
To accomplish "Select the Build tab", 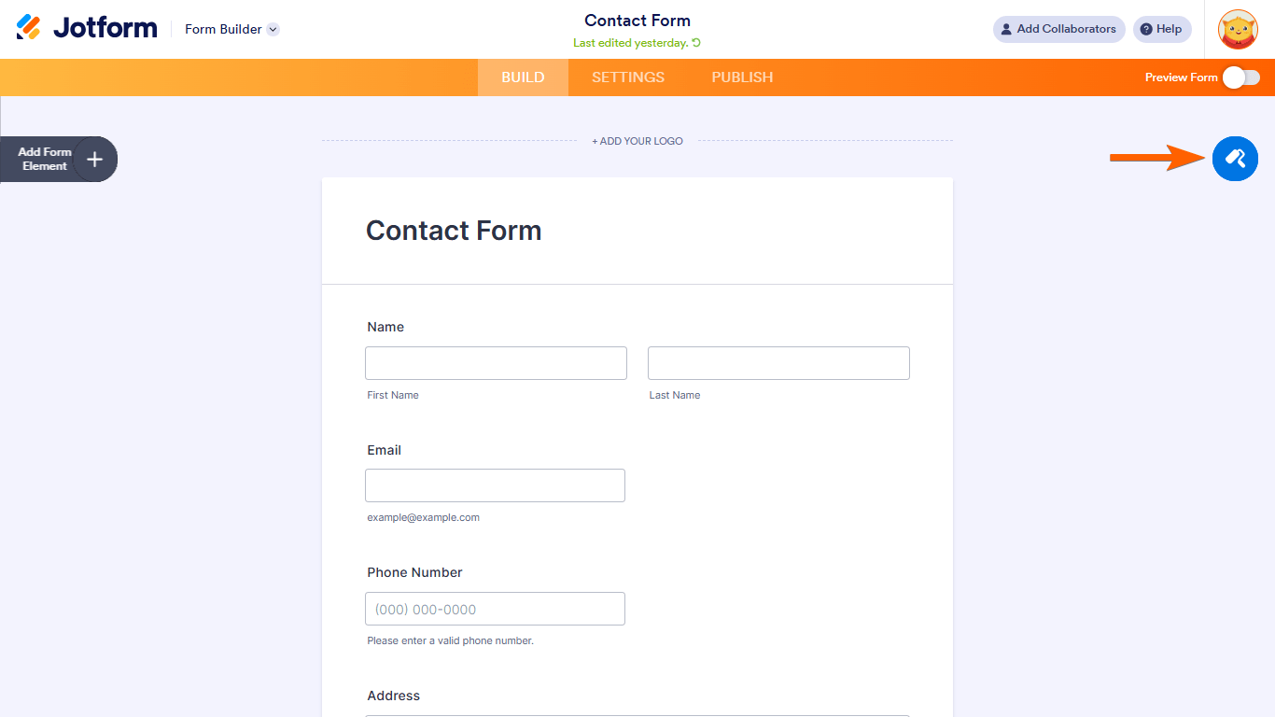I will click(523, 77).
